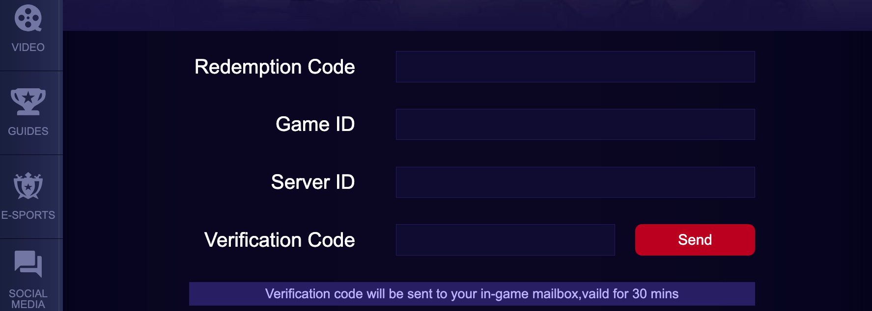Click the Send verification code button
The image size is (872, 311).
click(x=695, y=240)
